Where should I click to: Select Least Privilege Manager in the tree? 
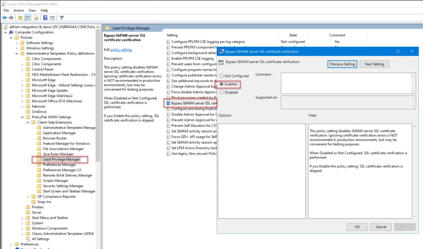pyautogui.click(x=61, y=159)
